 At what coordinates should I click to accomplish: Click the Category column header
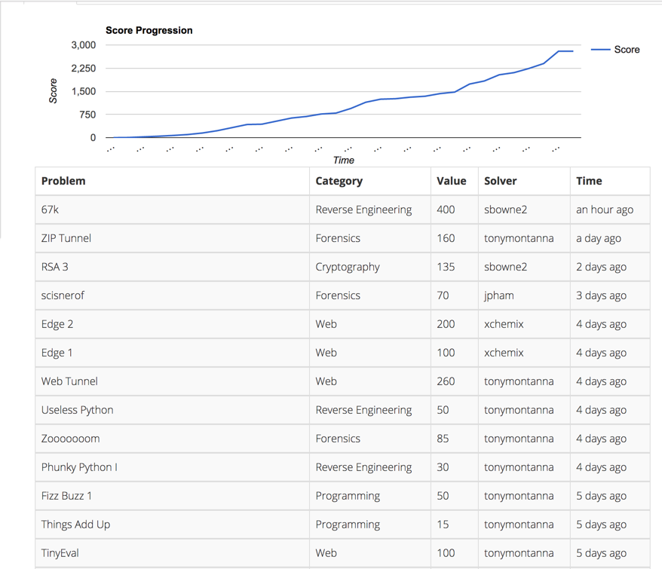click(x=339, y=181)
